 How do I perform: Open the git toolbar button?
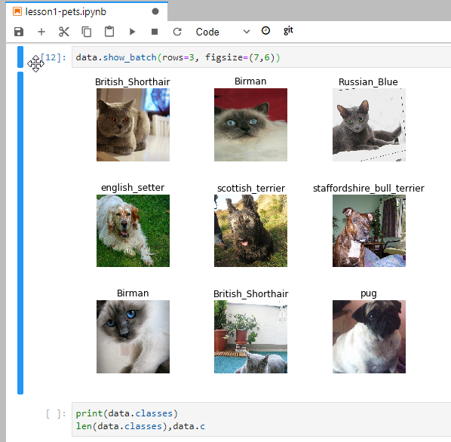point(288,30)
